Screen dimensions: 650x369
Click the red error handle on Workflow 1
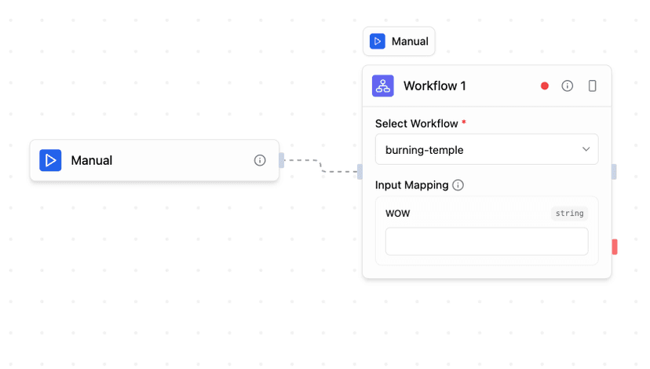coord(614,247)
